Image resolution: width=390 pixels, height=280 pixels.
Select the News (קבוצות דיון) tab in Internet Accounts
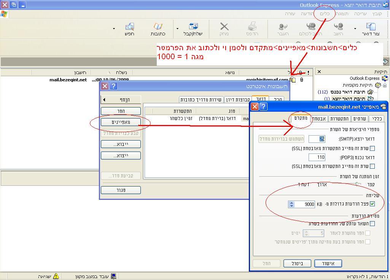click(238, 100)
